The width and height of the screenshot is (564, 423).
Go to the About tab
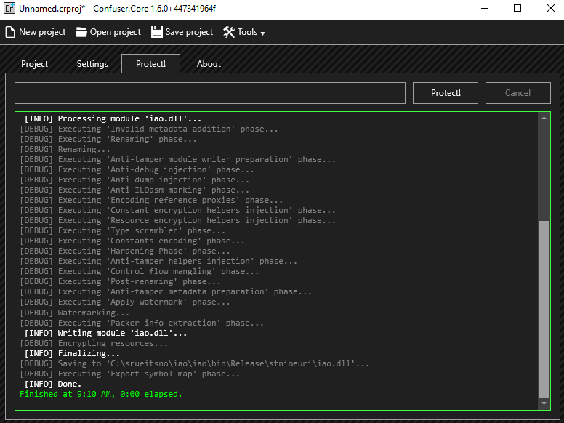point(209,64)
